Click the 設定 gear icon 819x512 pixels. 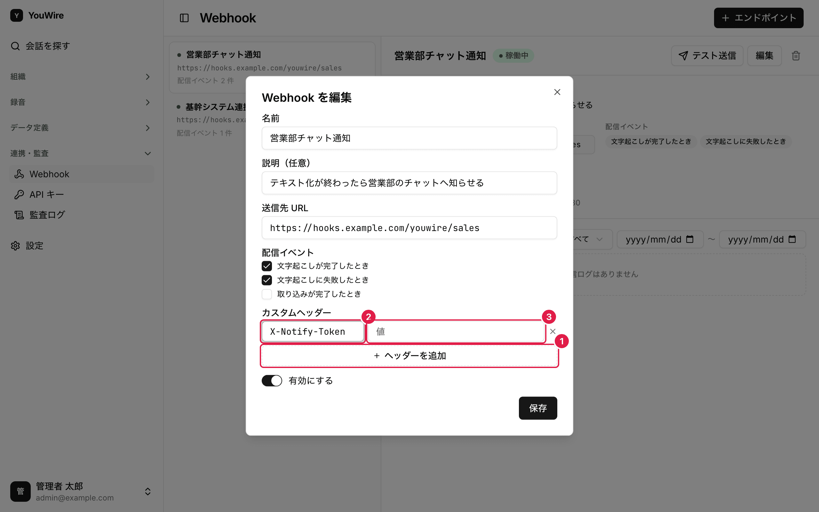coord(15,246)
